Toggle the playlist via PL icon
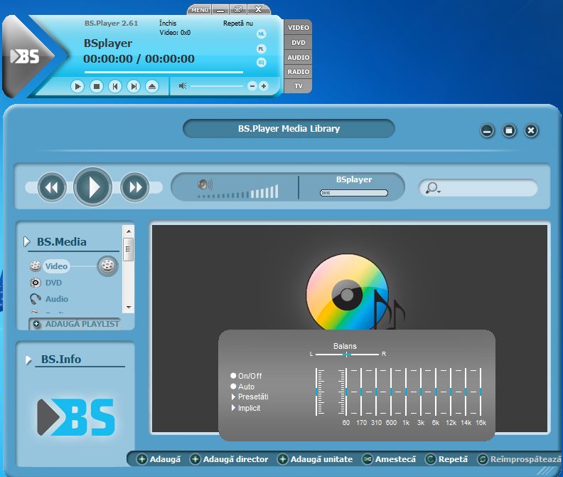 261,48
